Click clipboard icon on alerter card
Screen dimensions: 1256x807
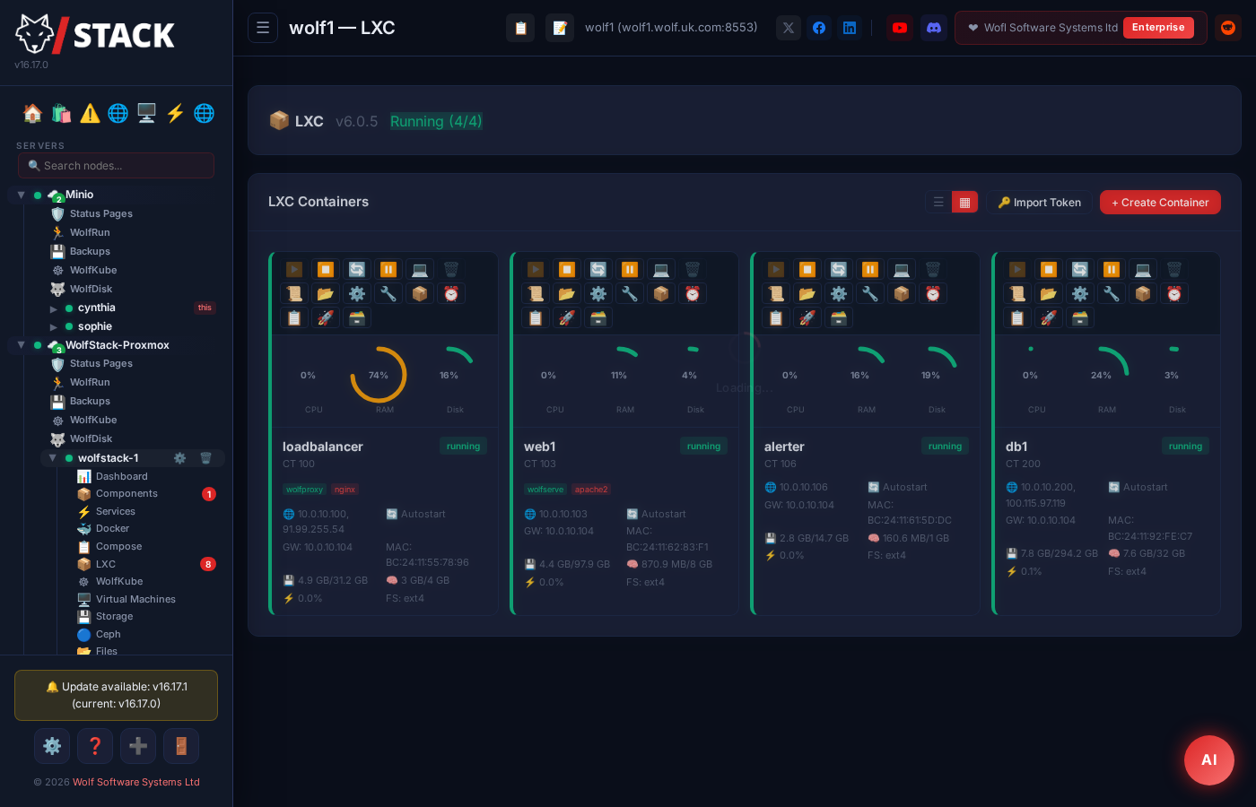[776, 317]
